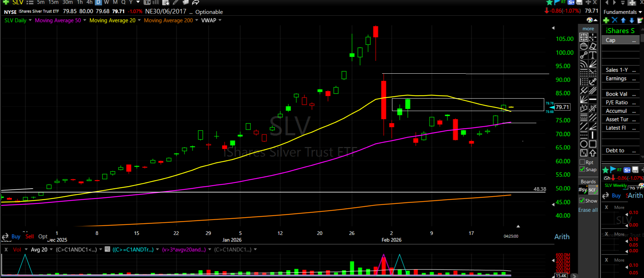The height and width of the screenshot is (278, 644).
Task: Click the blue flag icon on chart header
Action: pos(557,2)
